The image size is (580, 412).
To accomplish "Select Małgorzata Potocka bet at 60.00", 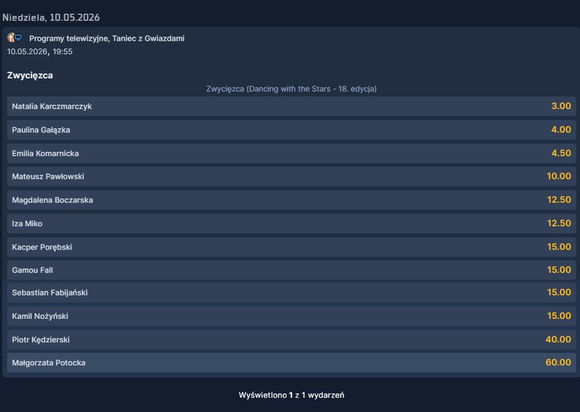I will coord(292,363).
